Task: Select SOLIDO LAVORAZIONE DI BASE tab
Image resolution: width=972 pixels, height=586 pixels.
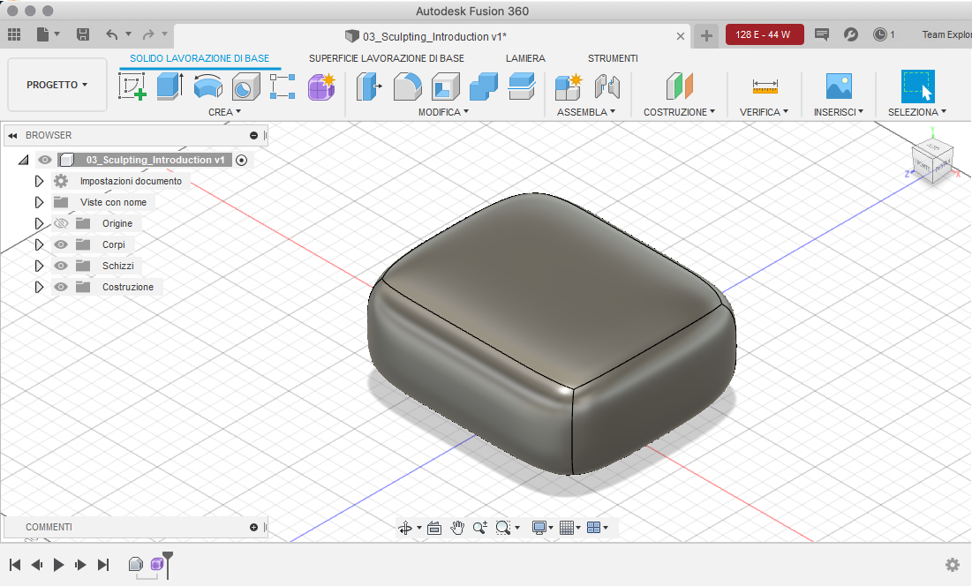Action: (200, 58)
